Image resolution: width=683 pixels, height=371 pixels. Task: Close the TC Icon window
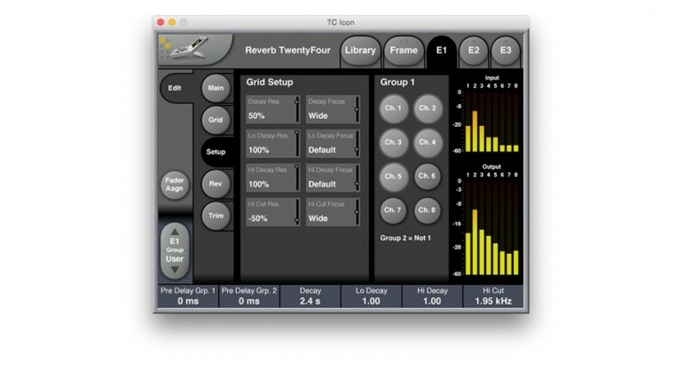[x=161, y=22]
